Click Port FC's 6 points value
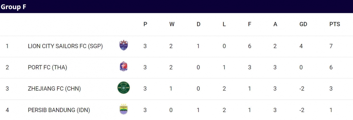This screenshot has width=353, height=120. click(331, 67)
